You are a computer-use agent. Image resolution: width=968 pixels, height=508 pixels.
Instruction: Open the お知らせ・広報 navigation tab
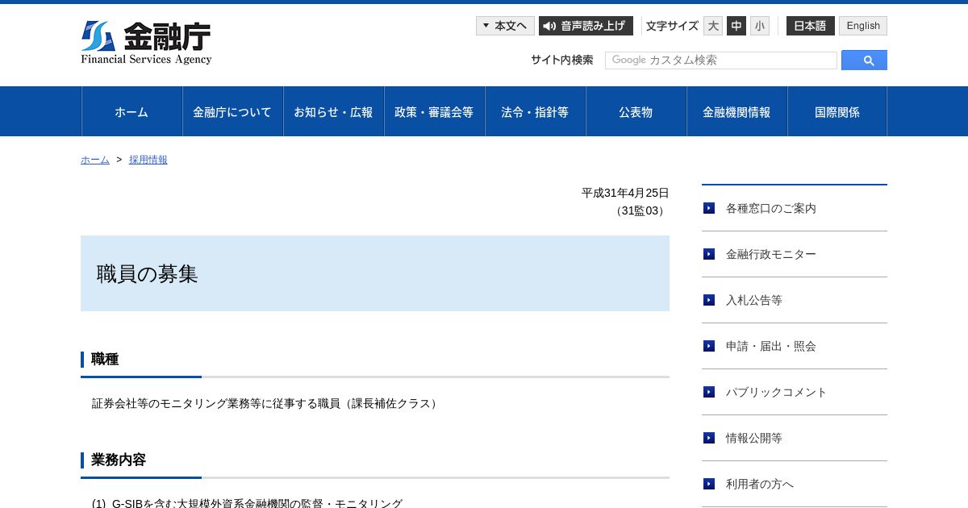pos(333,112)
